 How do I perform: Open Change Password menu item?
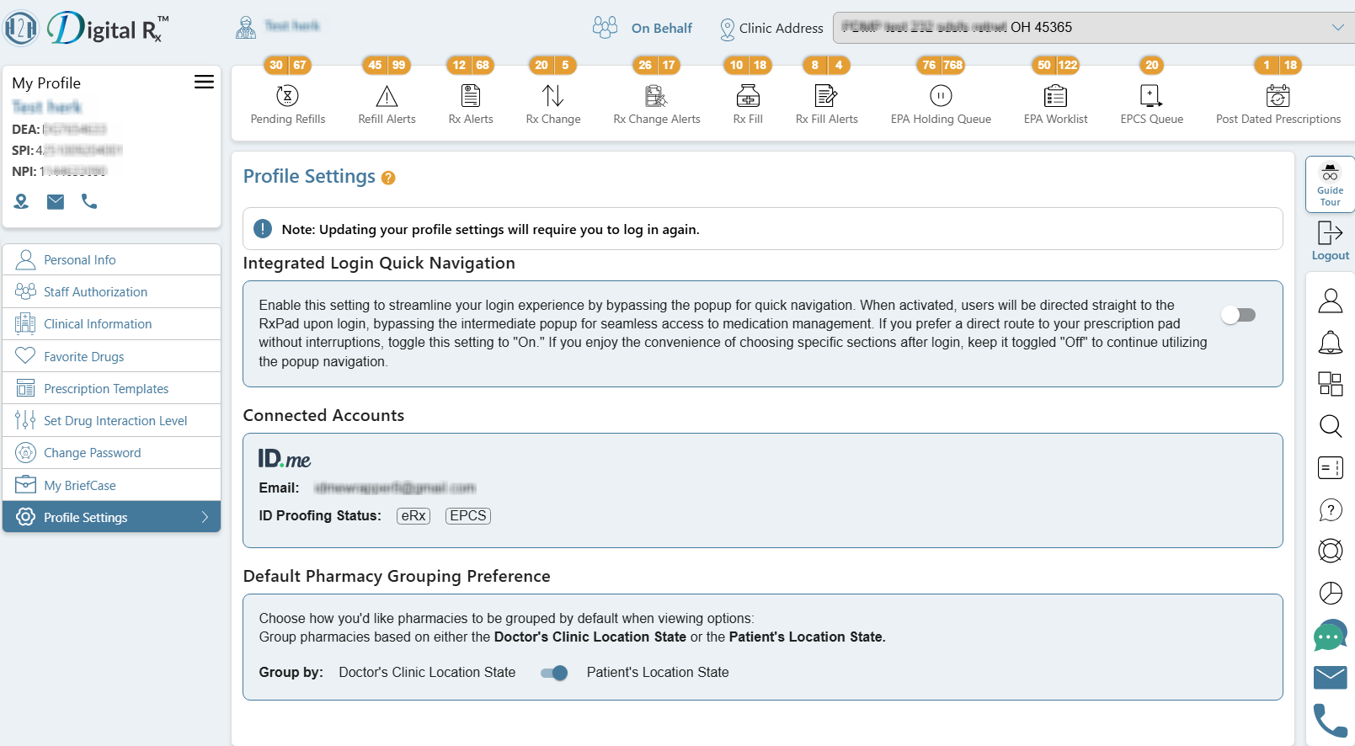tap(112, 453)
